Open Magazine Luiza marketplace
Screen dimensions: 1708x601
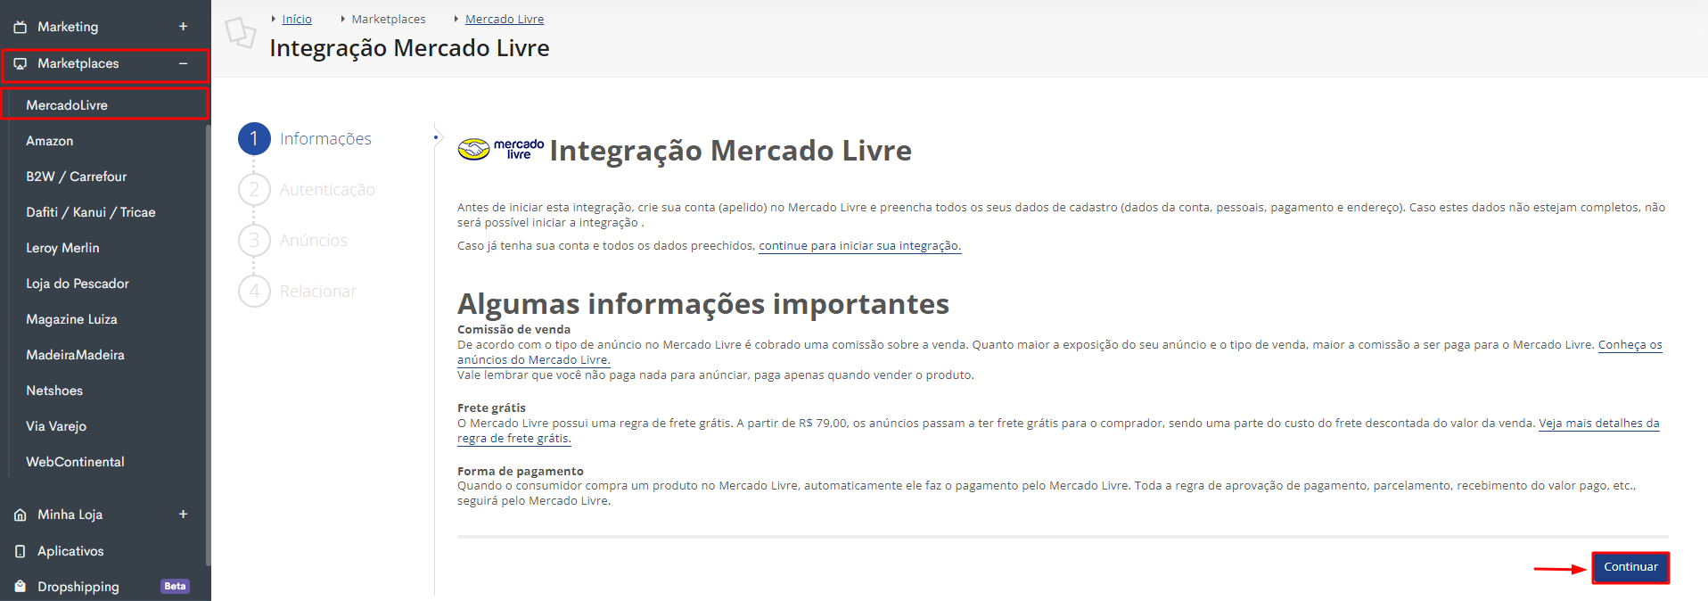coord(71,319)
